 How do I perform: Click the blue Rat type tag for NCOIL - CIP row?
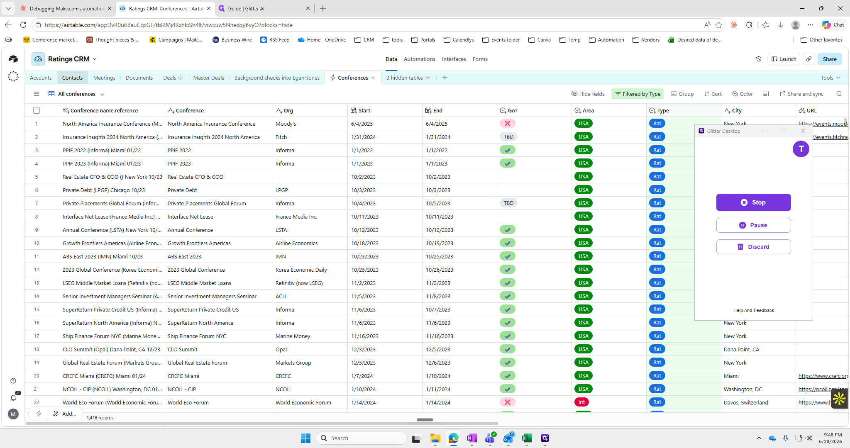(657, 389)
